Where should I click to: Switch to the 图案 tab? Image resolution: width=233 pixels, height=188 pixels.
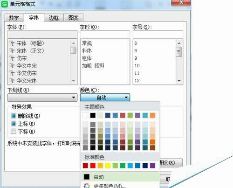74,18
